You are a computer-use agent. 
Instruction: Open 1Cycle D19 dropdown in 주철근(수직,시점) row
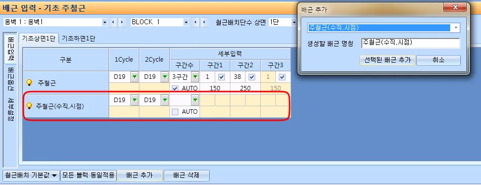coord(134,100)
